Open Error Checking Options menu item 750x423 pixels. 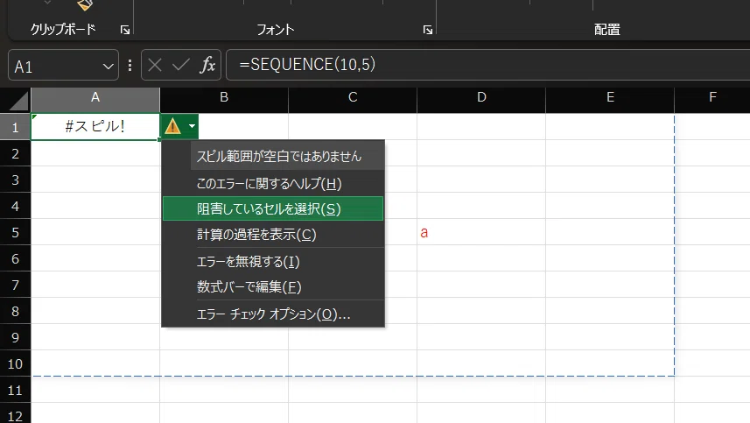(273, 314)
